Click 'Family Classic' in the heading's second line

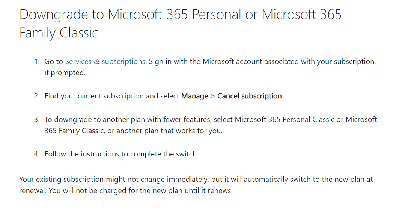coord(59,33)
